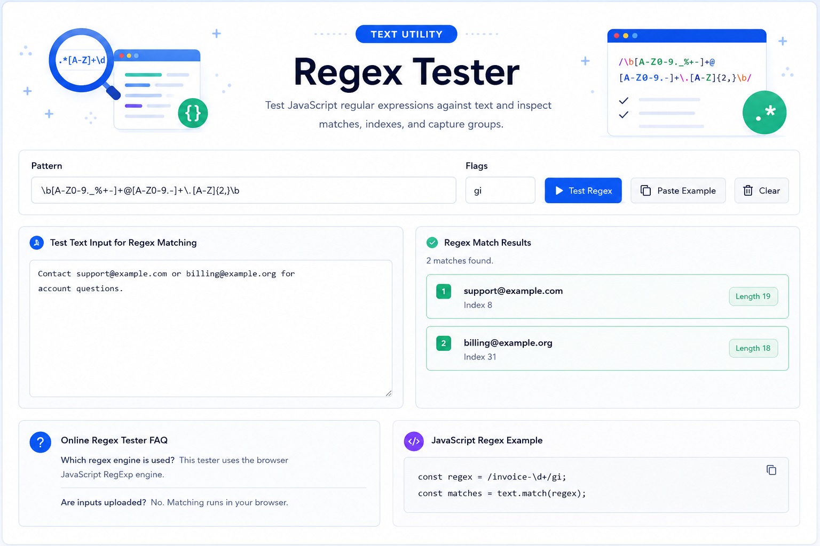Click 'Are inputs uploaded?' question
The width and height of the screenshot is (820, 546).
pos(104,502)
